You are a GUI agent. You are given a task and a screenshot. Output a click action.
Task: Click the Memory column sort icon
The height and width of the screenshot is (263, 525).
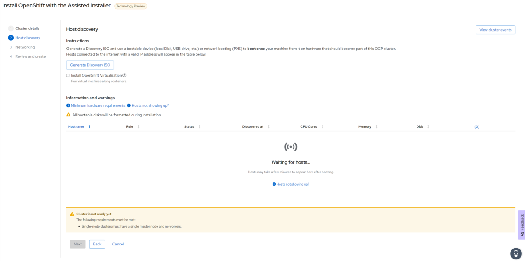[376, 127]
